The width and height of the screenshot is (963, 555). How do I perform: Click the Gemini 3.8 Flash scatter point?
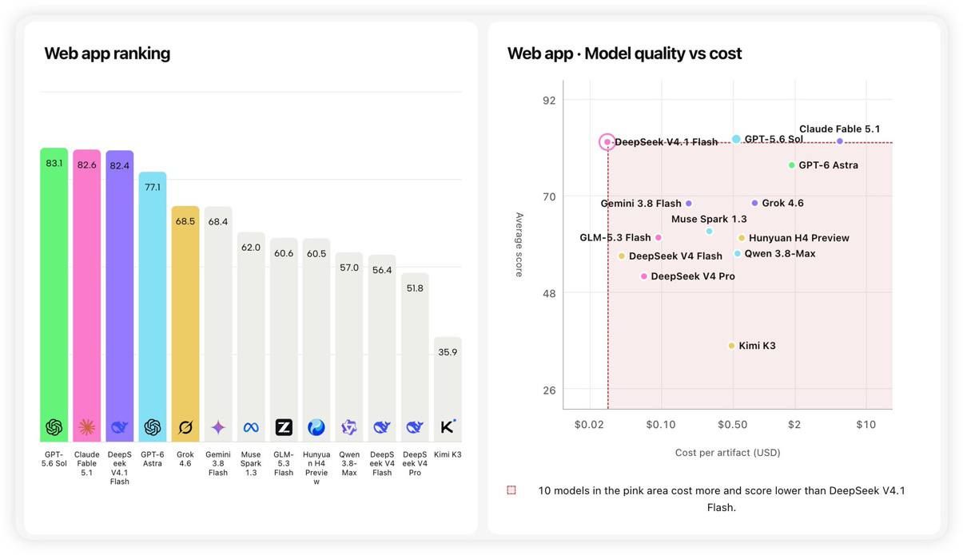click(689, 204)
